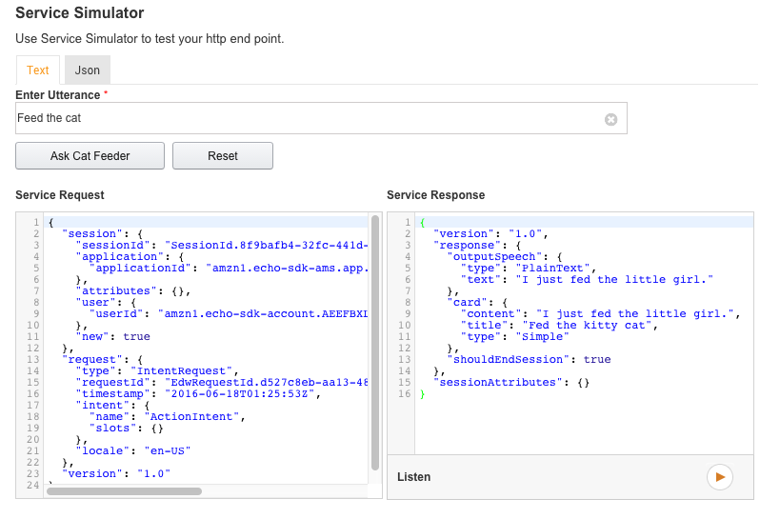Image resolution: width=780 pixels, height=519 pixels.
Task: Click the Reset button
Action: 223,156
